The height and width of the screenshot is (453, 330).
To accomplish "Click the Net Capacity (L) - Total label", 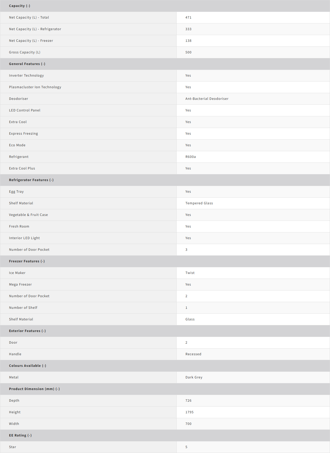I will pos(29,18).
